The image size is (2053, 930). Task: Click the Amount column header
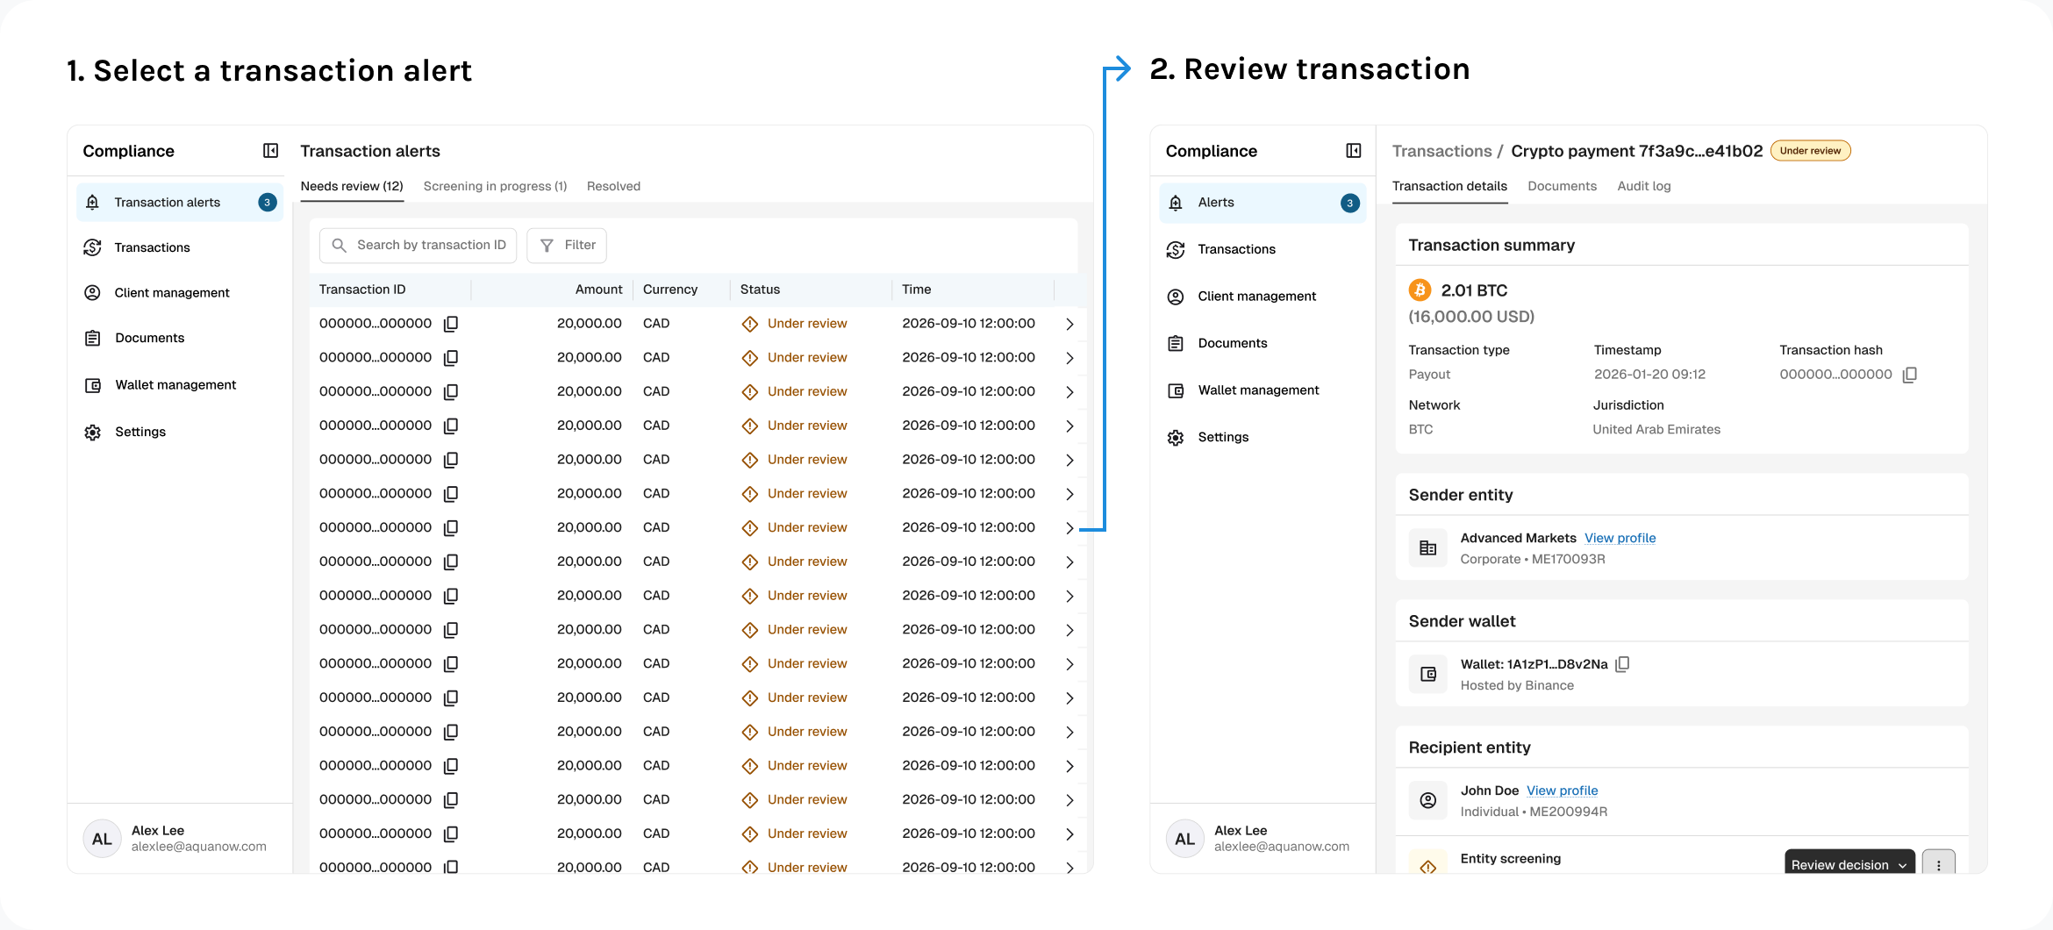598,290
